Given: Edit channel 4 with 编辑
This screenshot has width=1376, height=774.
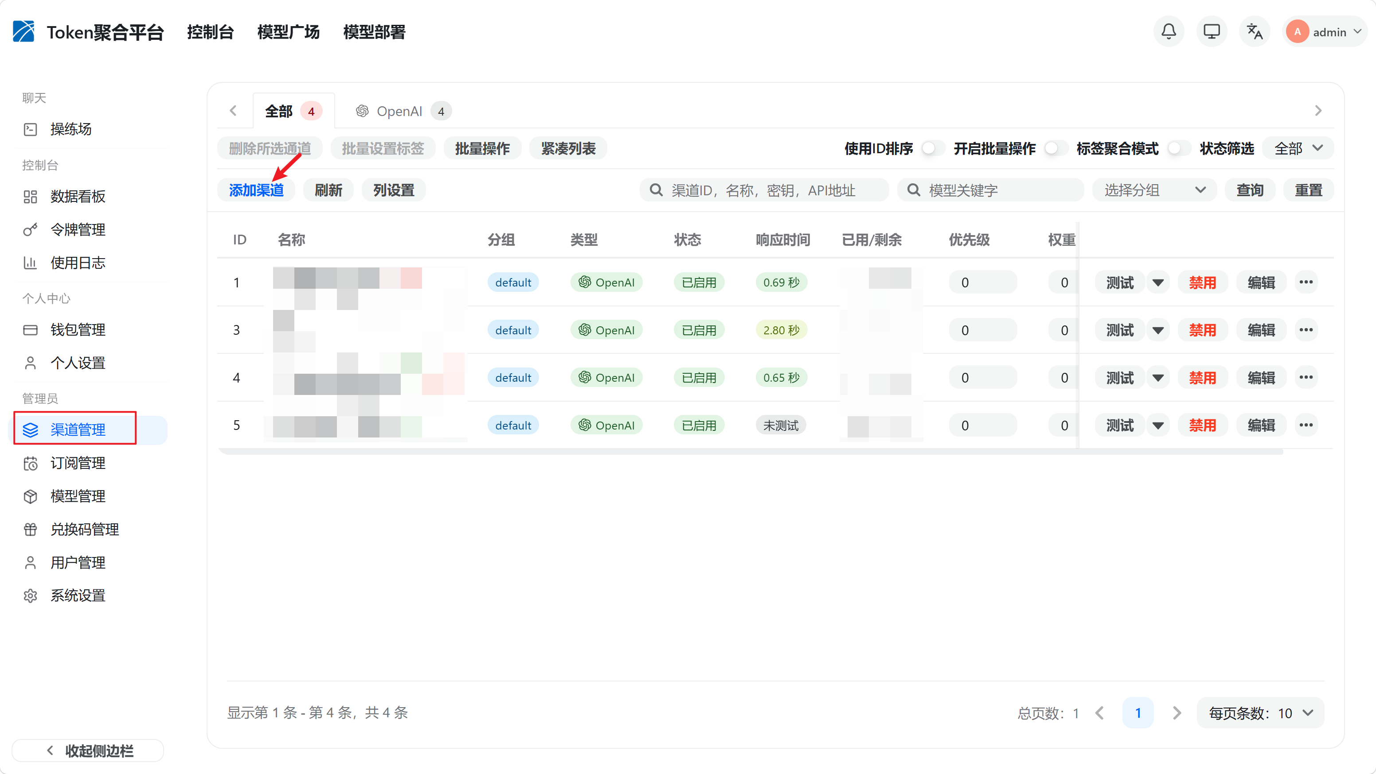Looking at the screenshot, I should point(1261,378).
